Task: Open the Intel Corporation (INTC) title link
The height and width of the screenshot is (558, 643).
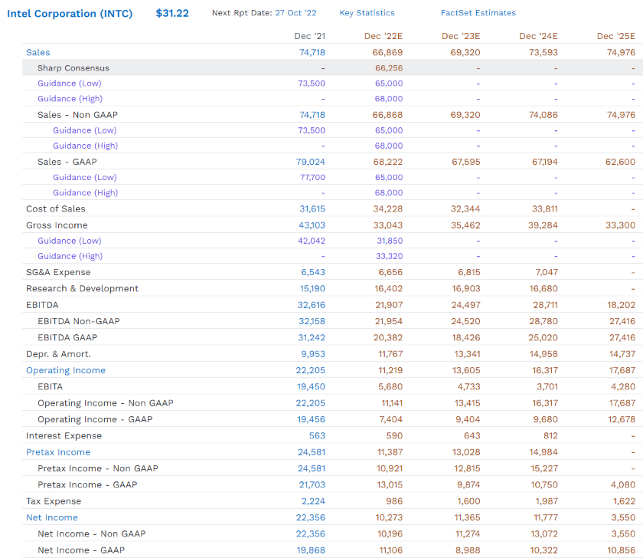Action: point(70,14)
